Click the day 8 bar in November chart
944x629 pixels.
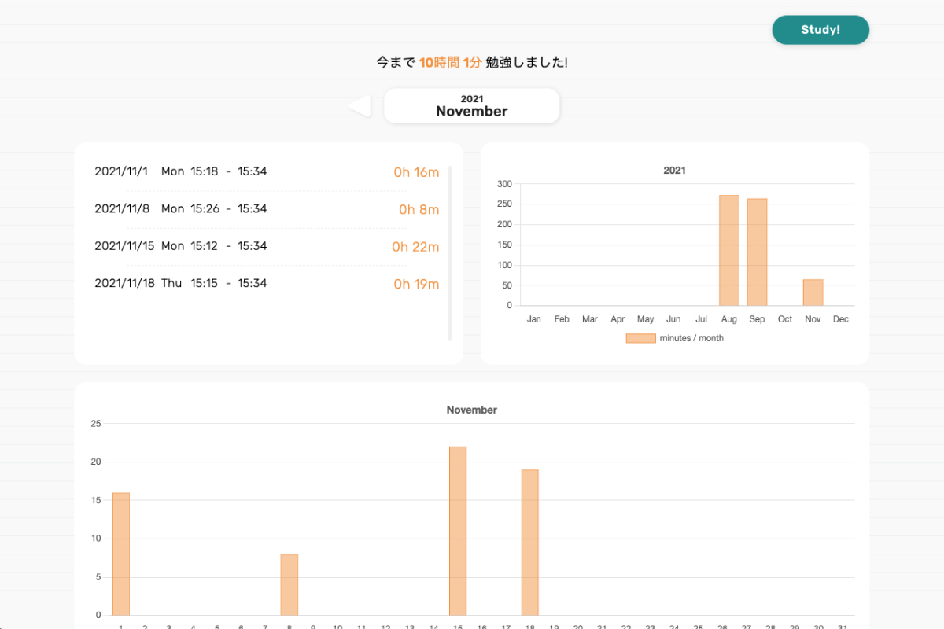pos(289,584)
